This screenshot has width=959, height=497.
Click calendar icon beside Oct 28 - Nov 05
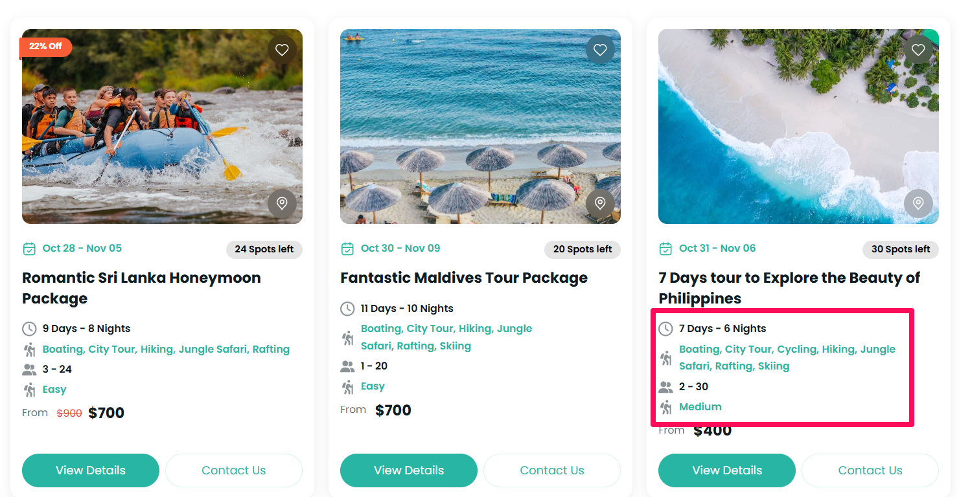[x=29, y=248]
